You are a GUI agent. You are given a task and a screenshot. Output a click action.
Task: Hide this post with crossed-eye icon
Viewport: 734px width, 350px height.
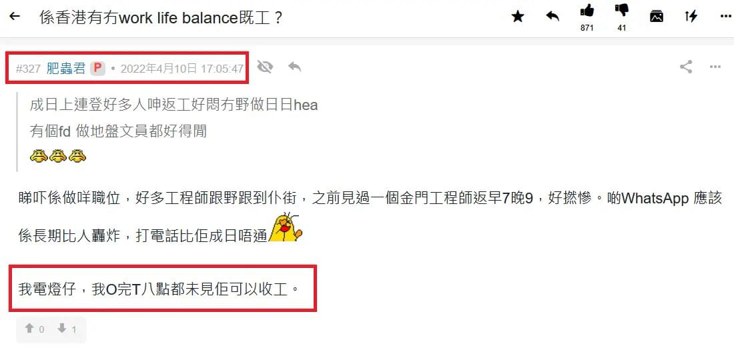pos(265,67)
